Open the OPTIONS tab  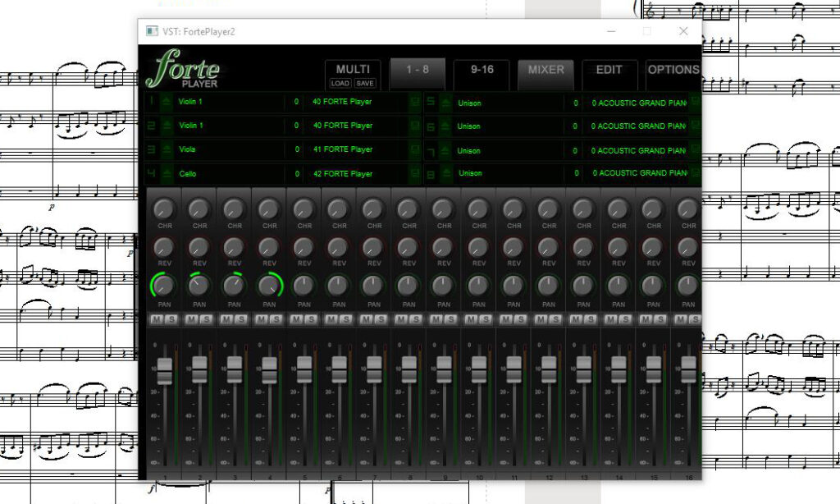[673, 74]
